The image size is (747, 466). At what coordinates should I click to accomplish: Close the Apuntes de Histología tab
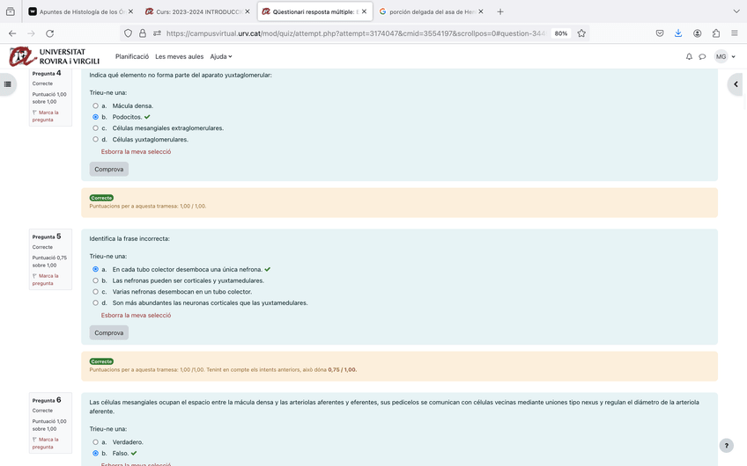point(130,11)
